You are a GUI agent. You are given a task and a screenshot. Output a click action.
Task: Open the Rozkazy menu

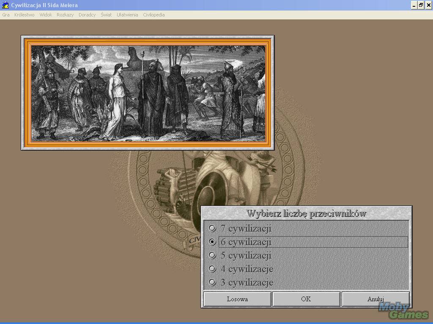pos(65,15)
